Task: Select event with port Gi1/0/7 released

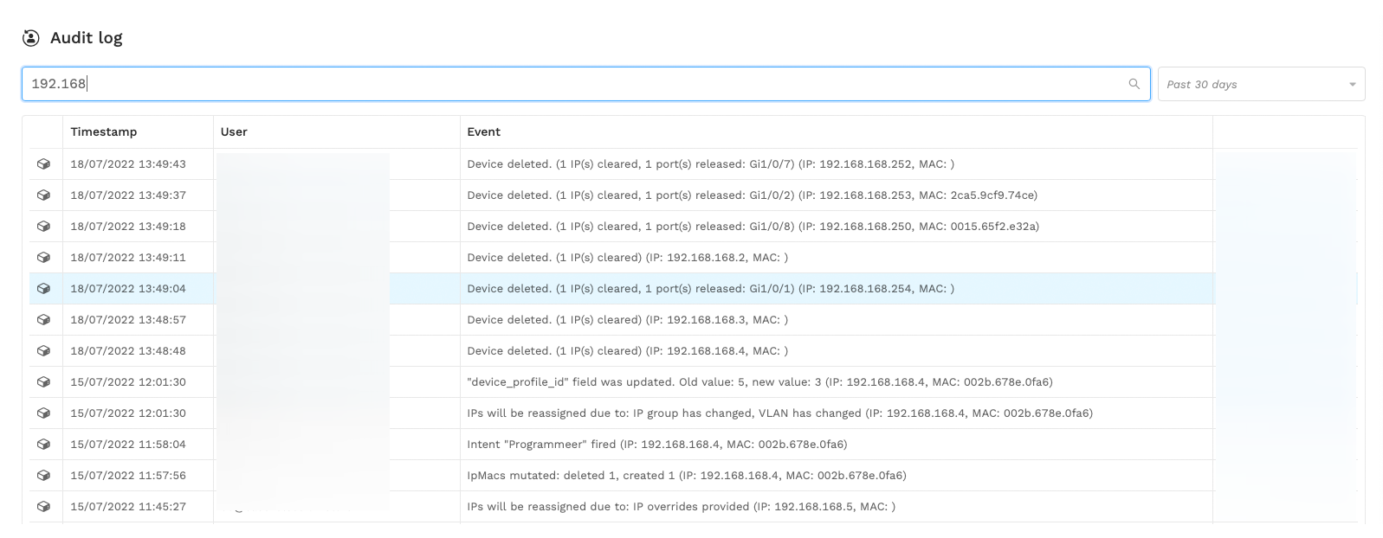Action: (x=711, y=164)
